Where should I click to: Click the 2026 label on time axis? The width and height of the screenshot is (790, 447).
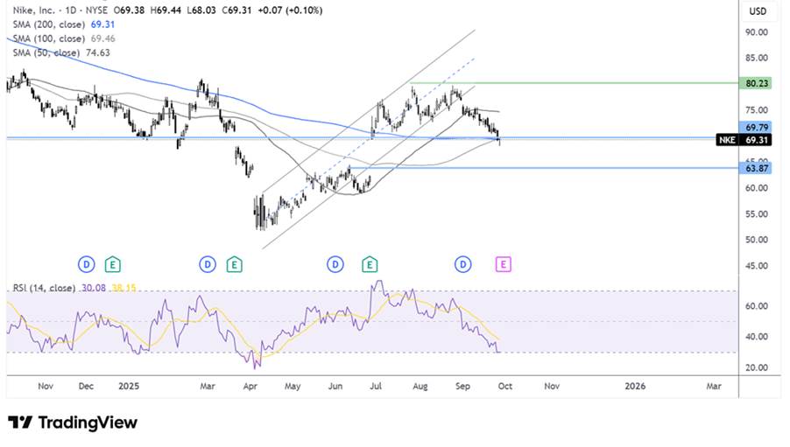(x=635, y=386)
